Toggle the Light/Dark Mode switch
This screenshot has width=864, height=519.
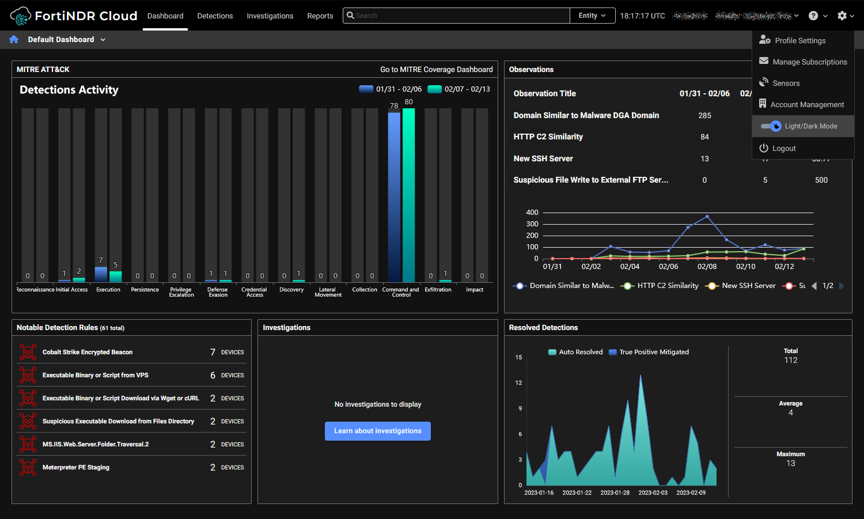click(771, 126)
